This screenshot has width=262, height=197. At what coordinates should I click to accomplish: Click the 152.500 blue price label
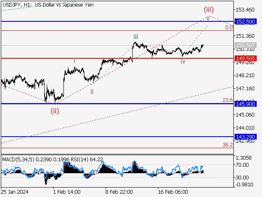pyautogui.click(x=245, y=21)
